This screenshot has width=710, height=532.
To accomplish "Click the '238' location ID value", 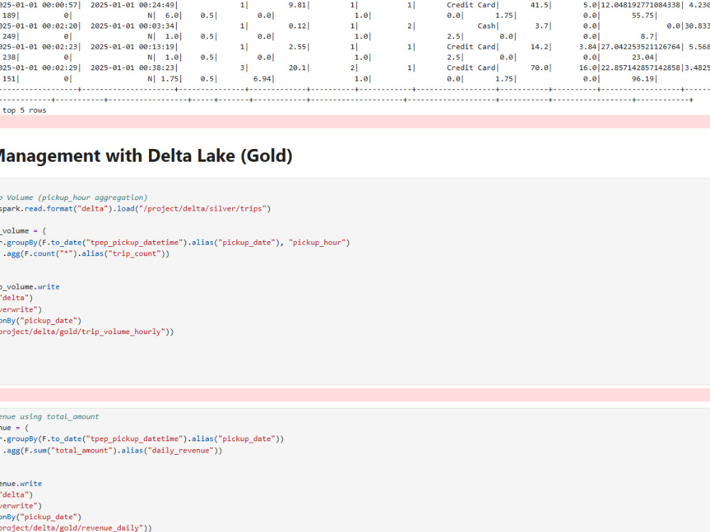I will click(x=9, y=57).
